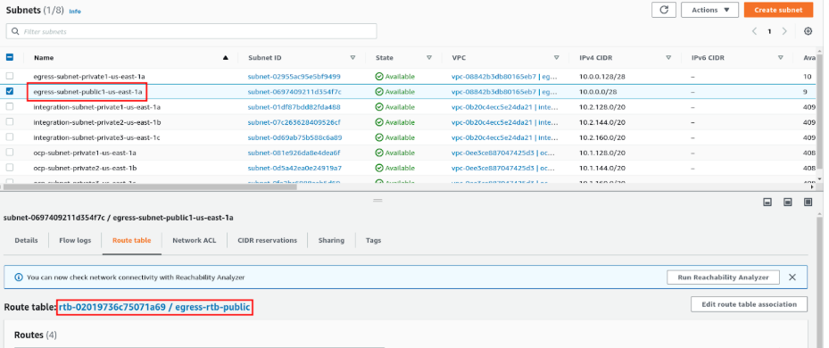Image resolution: width=829 pixels, height=348 pixels.
Task: Toggle select-all subnets checkbox in header
Action: [10, 57]
